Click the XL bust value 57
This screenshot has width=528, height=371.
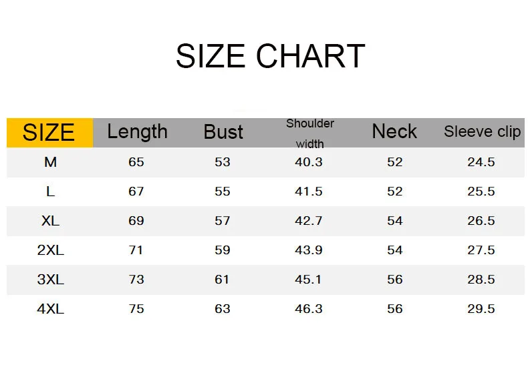point(223,221)
